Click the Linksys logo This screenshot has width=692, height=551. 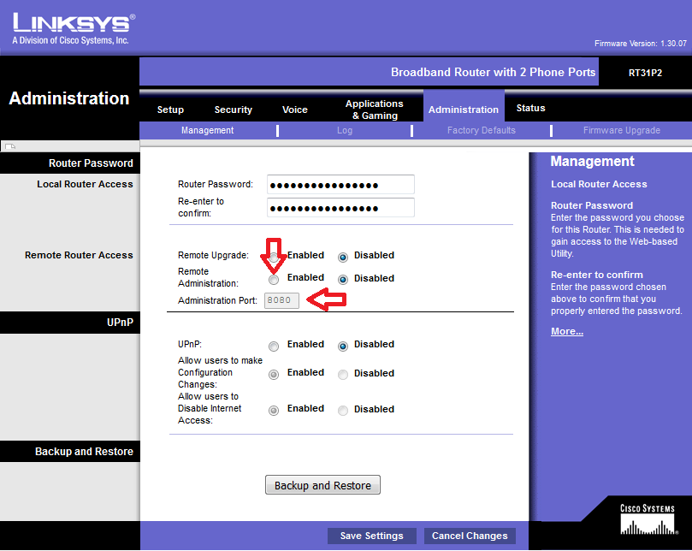coord(74,29)
